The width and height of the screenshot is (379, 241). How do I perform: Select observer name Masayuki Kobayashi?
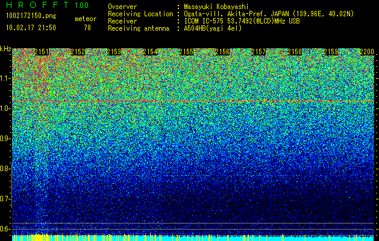(216, 7)
